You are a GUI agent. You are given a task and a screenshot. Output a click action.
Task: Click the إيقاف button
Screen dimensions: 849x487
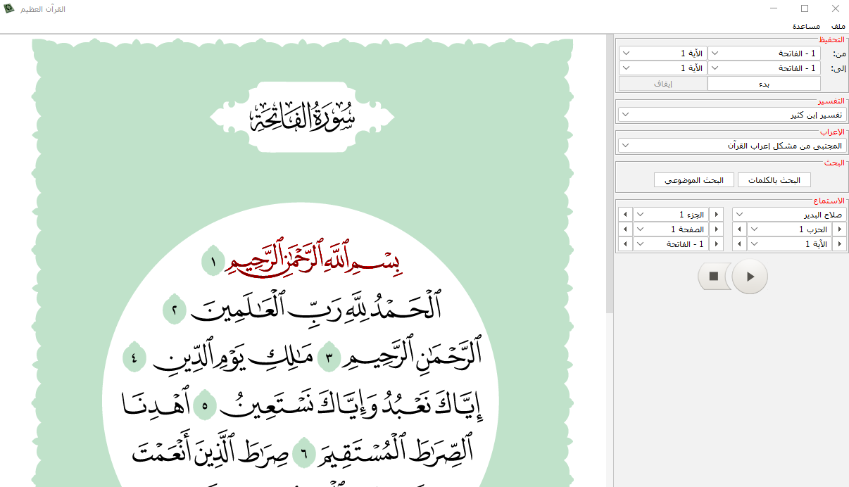tap(662, 84)
